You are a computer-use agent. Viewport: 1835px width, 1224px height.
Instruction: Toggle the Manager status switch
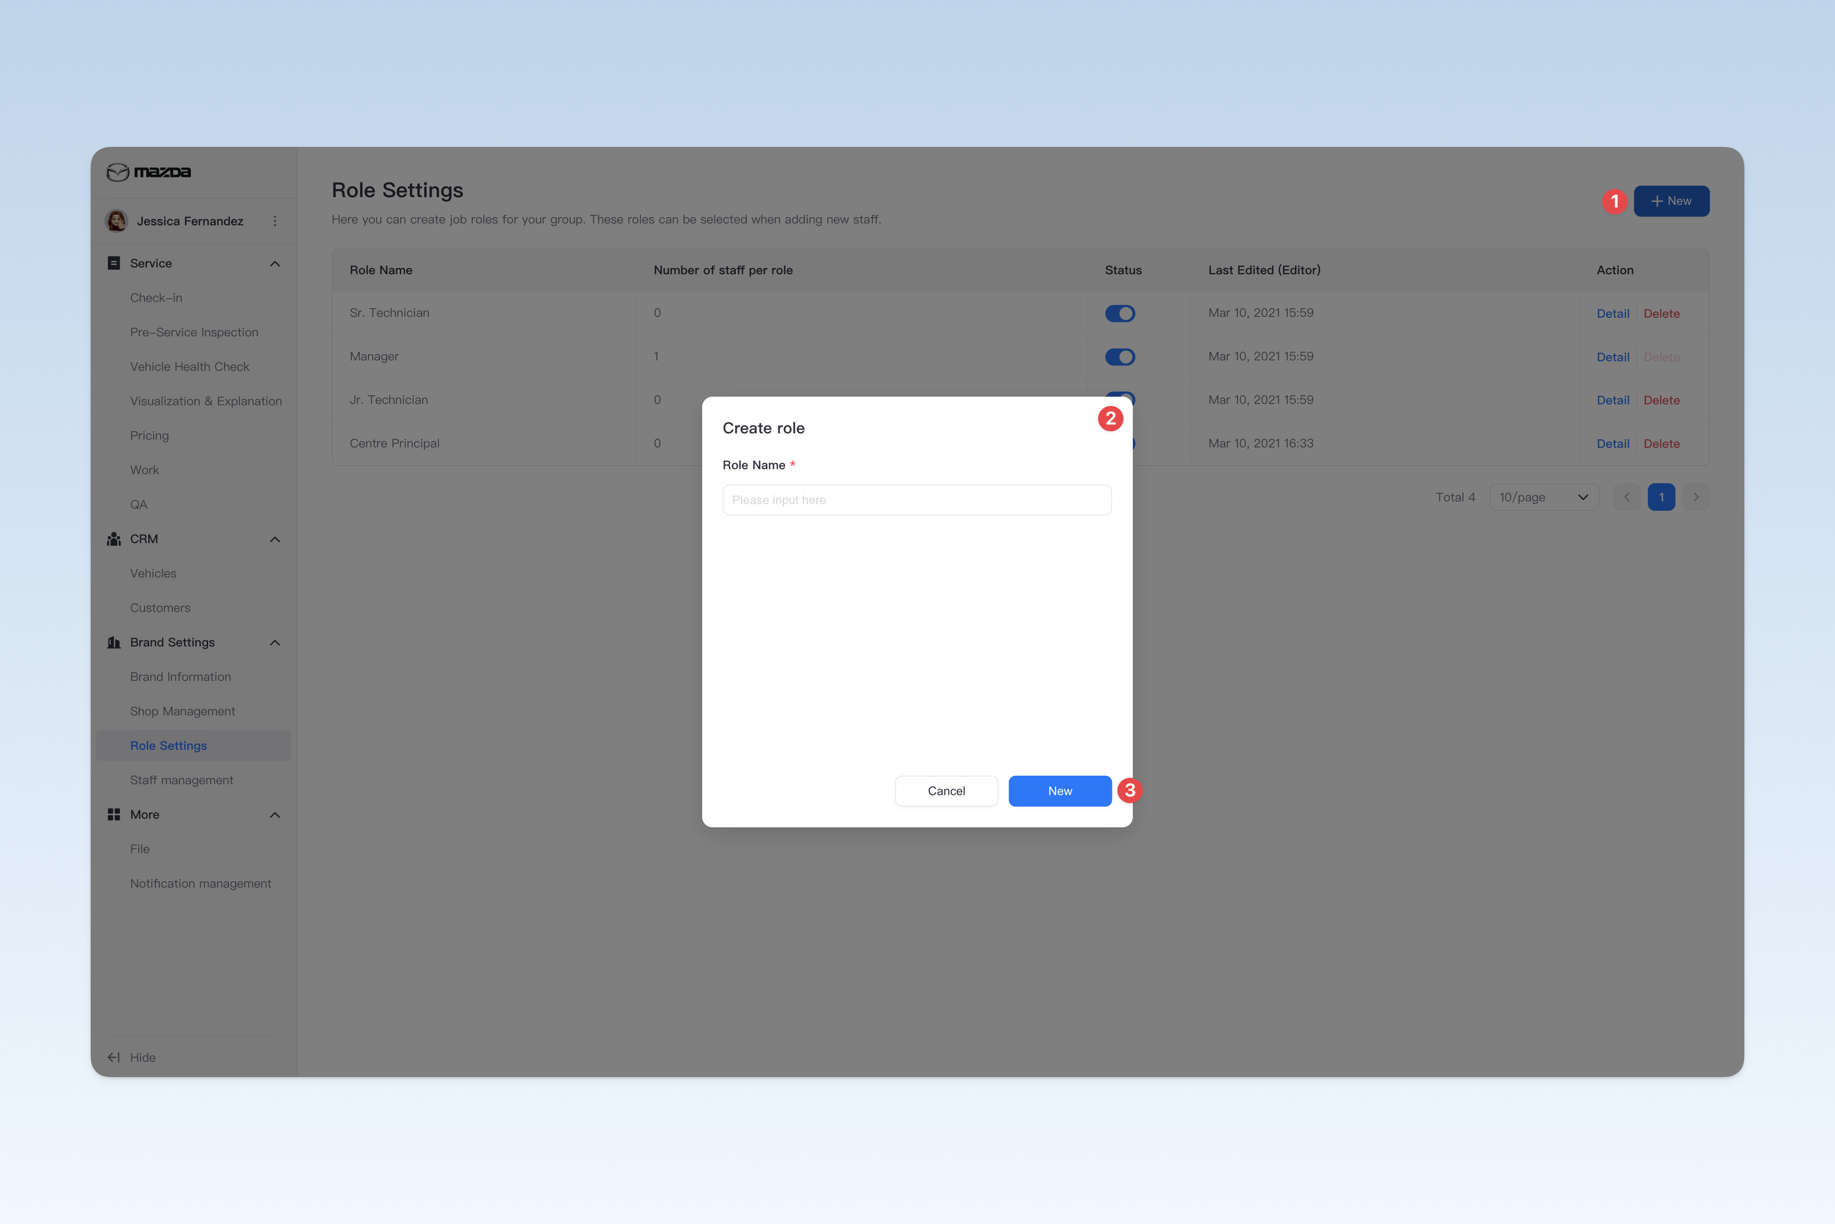[1120, 357]
